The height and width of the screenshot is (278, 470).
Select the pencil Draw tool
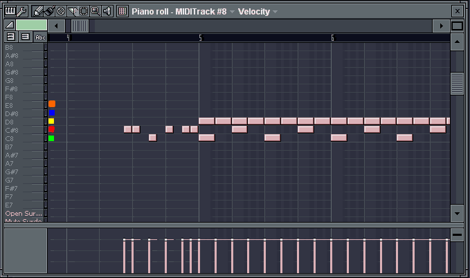tap(38, 11)
